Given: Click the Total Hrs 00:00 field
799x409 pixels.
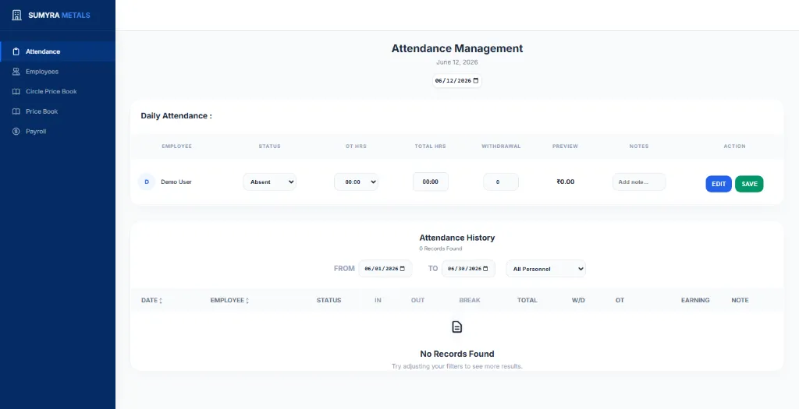Looking at the screenshot, I should (431, 182).
